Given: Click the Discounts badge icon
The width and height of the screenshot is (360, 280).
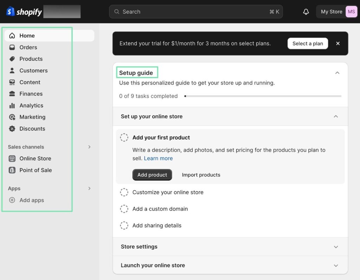Looking at the screenshot, I should (x=12, y=129).
